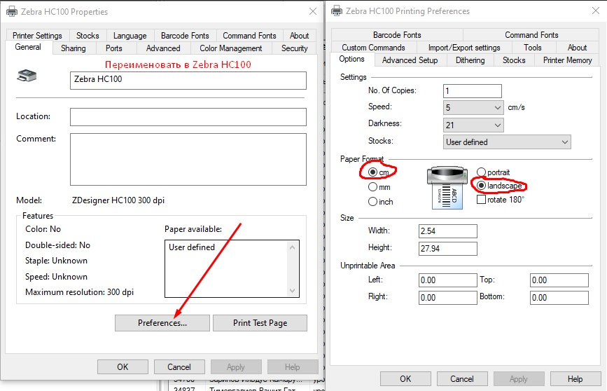Click the printer icon beside the name field
607x391 pixels.
click(27, 76)
